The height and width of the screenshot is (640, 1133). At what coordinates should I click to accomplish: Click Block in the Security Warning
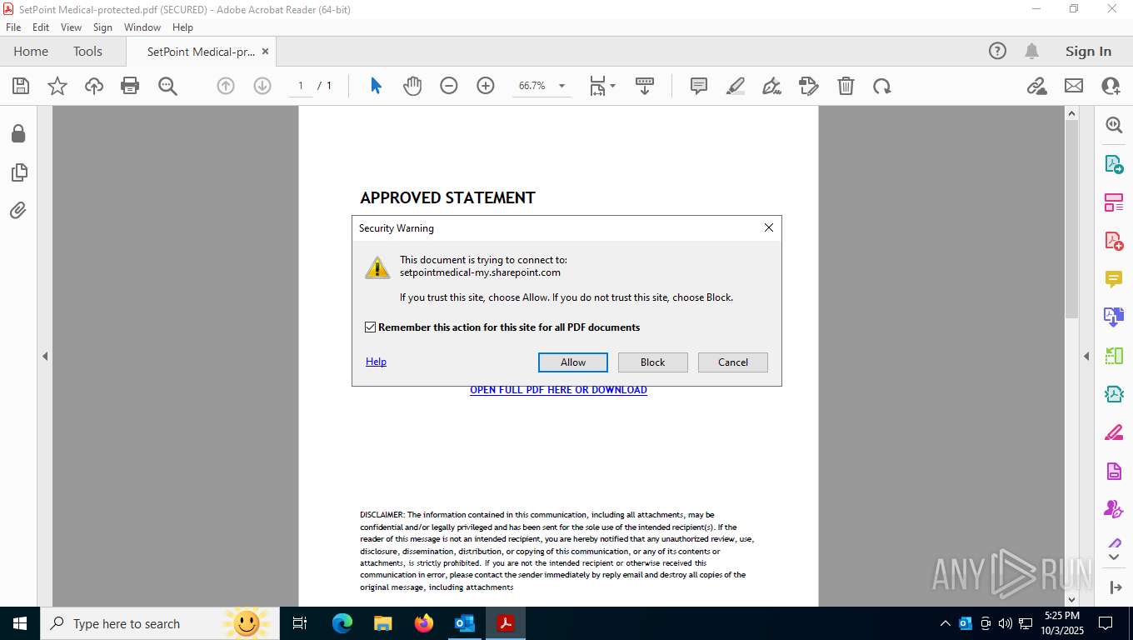(653, 362)
